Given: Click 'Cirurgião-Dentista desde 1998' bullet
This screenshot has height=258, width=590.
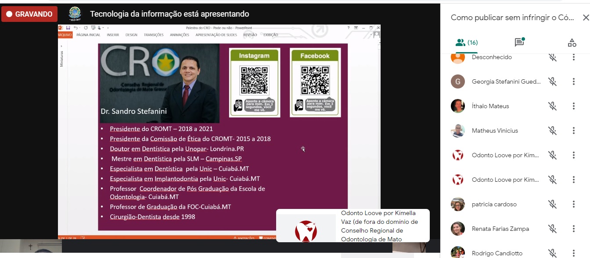Looking at the screenshot, I should tap(152, 217).
